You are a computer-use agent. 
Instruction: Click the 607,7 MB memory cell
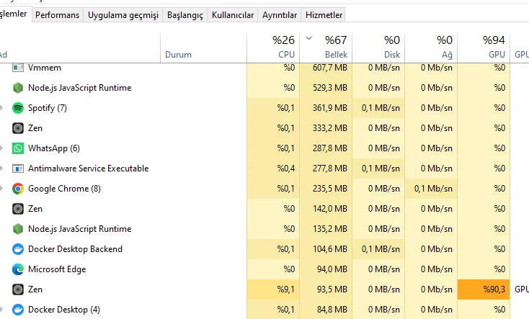point(326,68)
